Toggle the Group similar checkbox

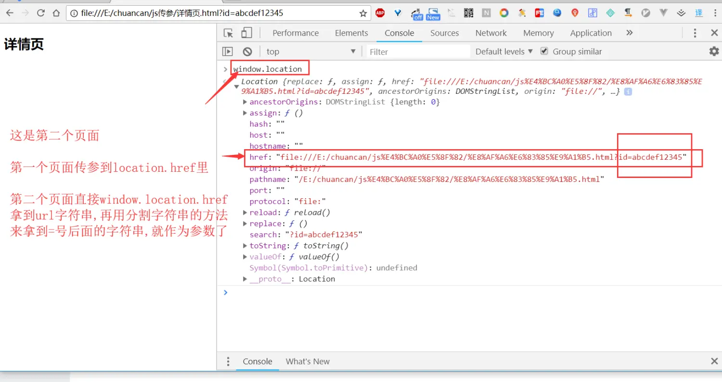click(x=544, y=51)
